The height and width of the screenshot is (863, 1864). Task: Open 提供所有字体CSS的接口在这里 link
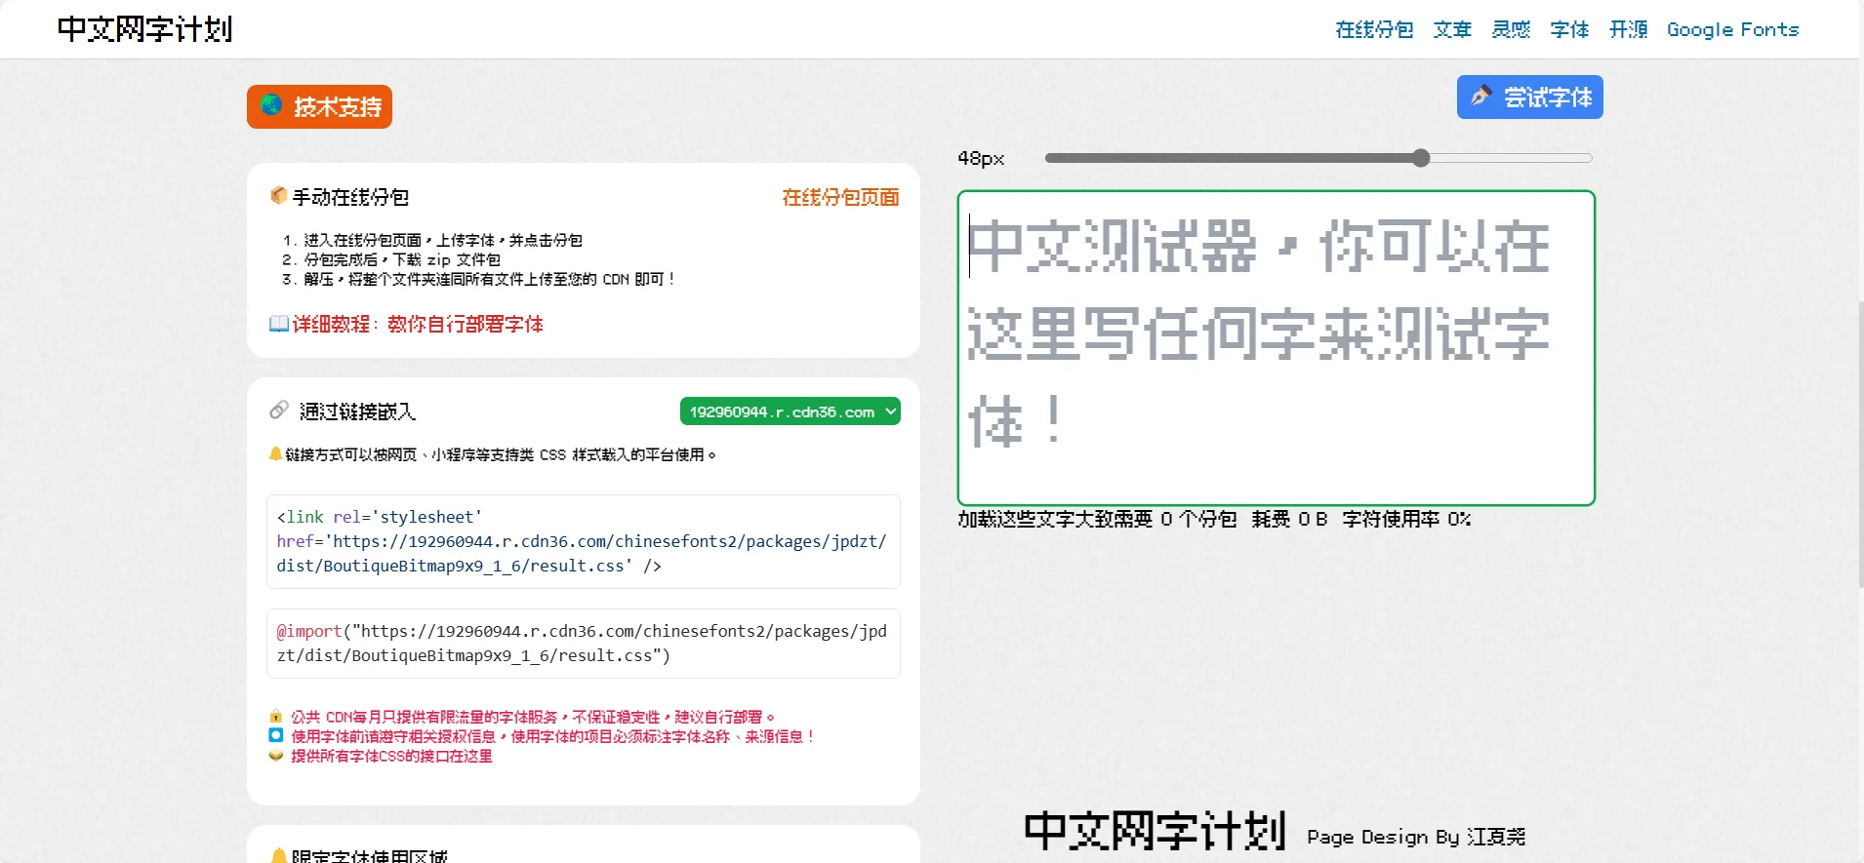pos(391,756)
